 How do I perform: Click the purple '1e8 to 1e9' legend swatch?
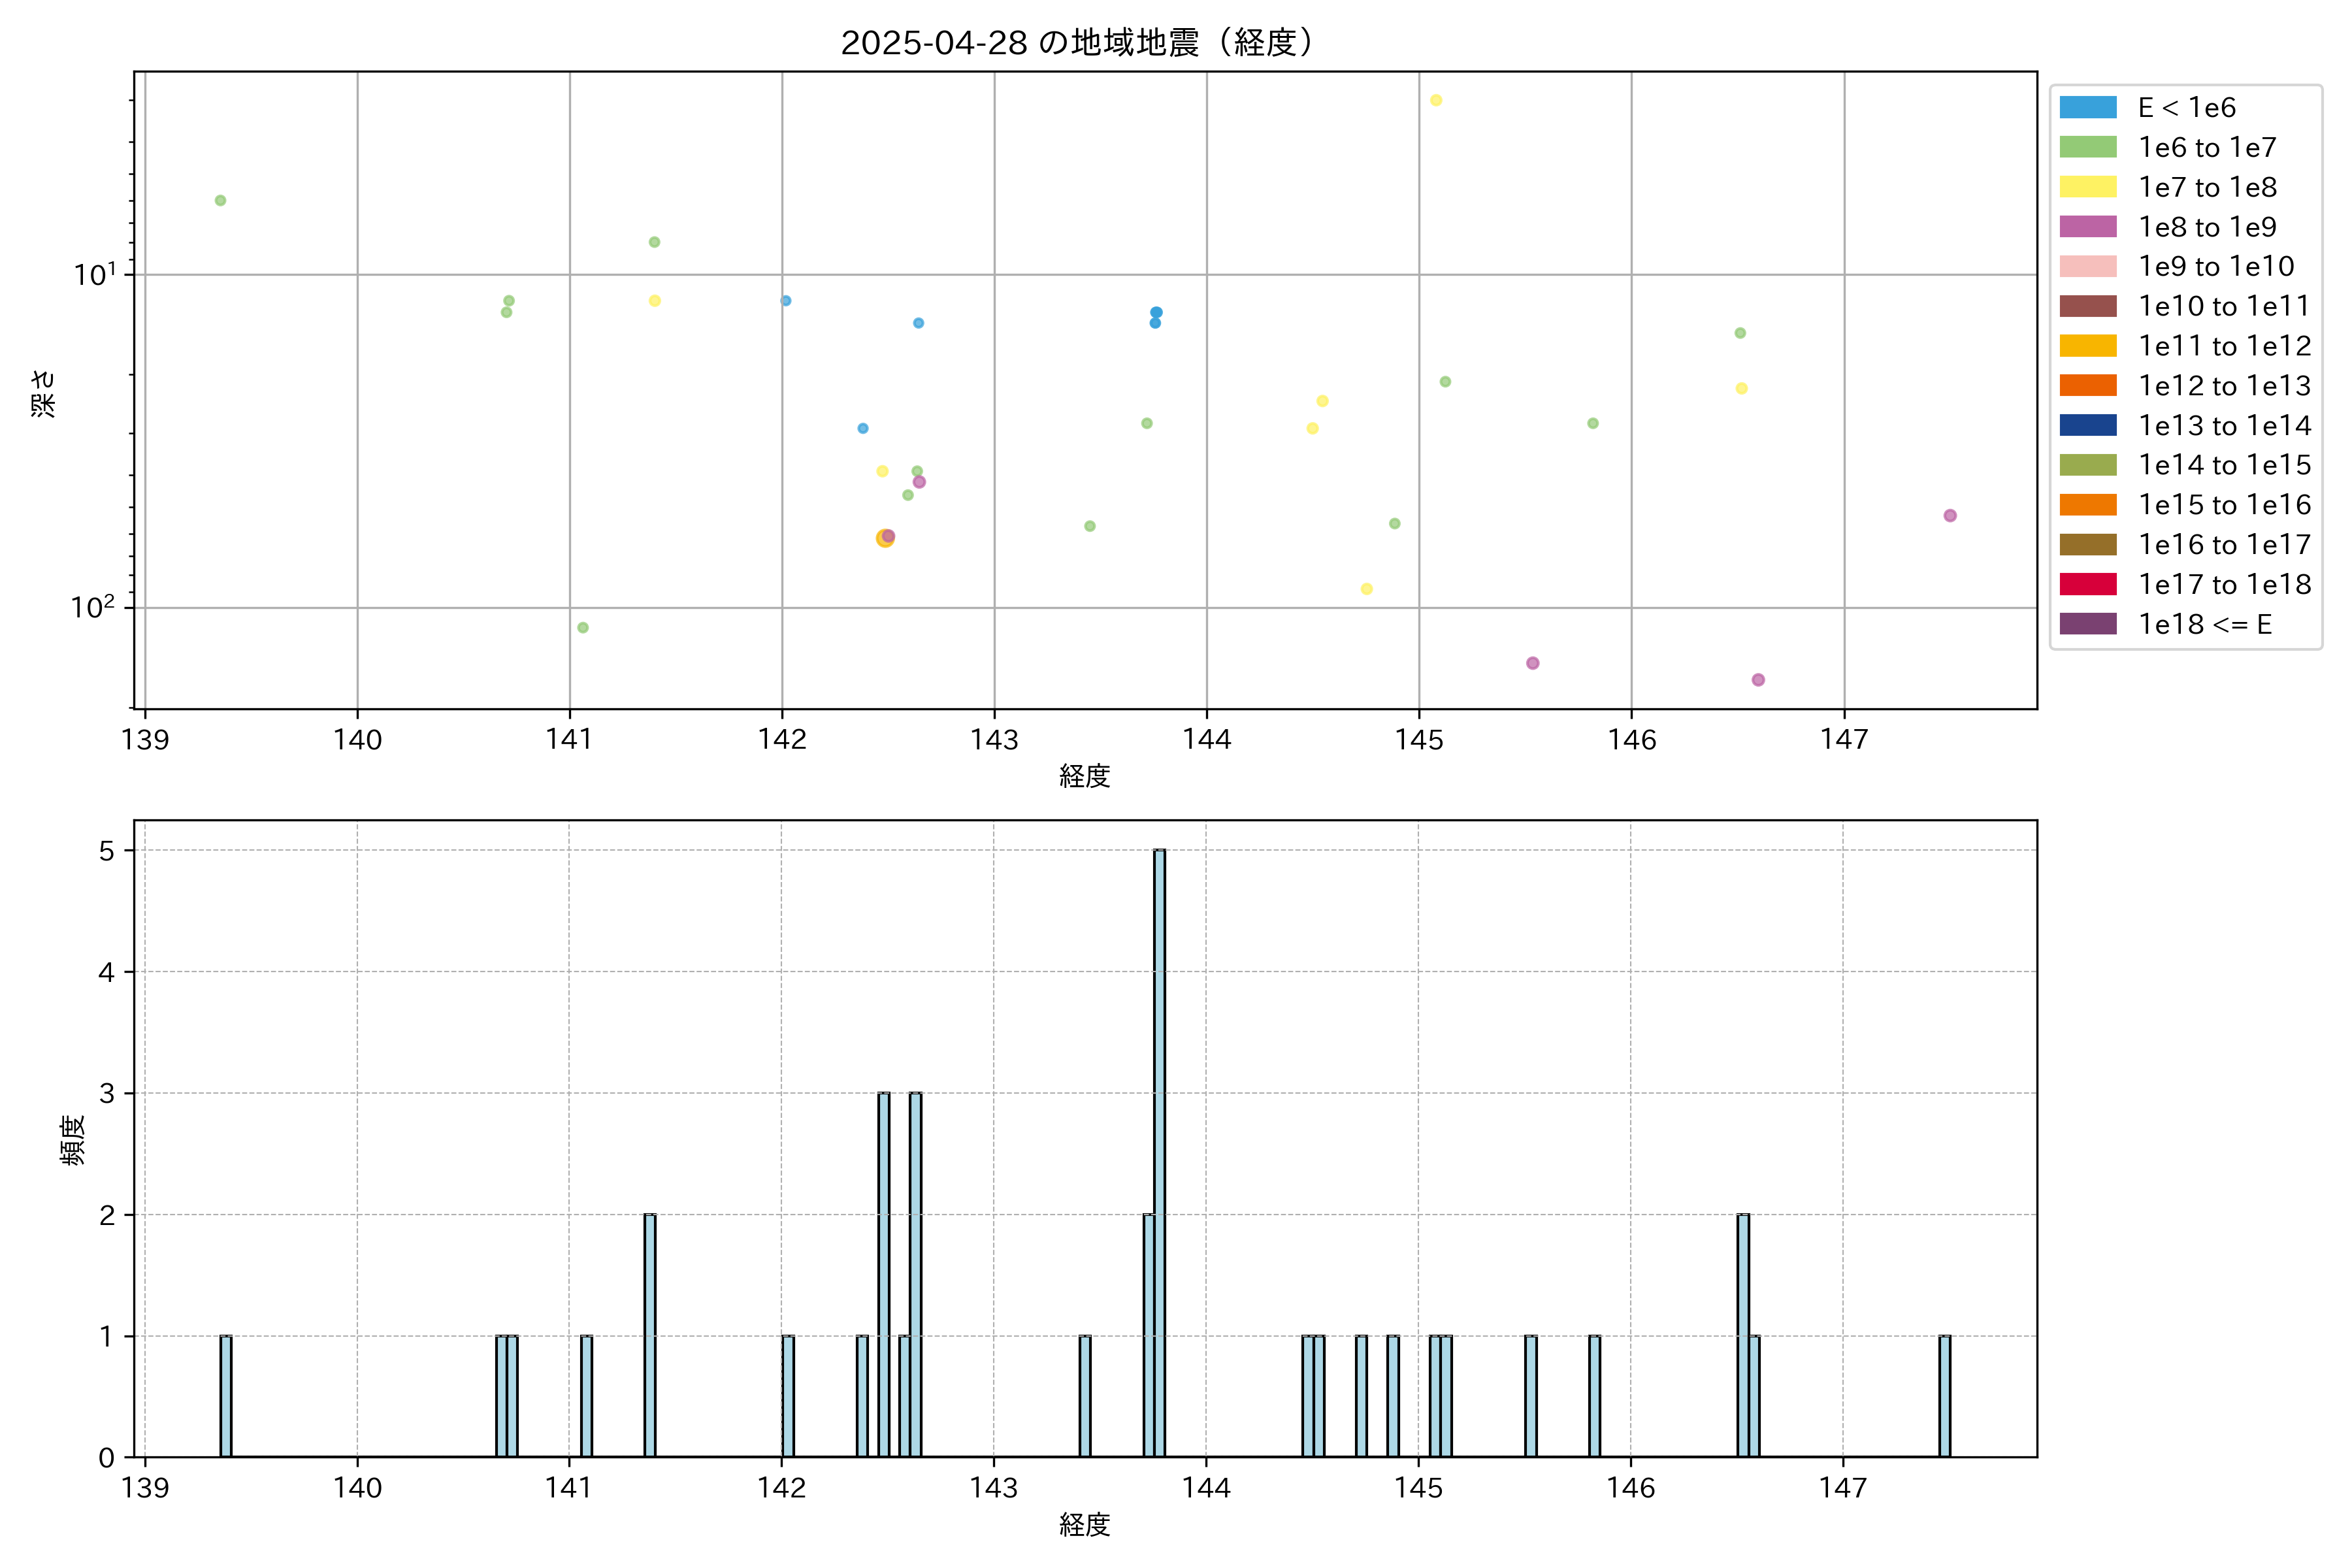point(2087,227)
